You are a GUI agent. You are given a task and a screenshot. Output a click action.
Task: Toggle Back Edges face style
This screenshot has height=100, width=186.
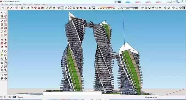(169, 8)
